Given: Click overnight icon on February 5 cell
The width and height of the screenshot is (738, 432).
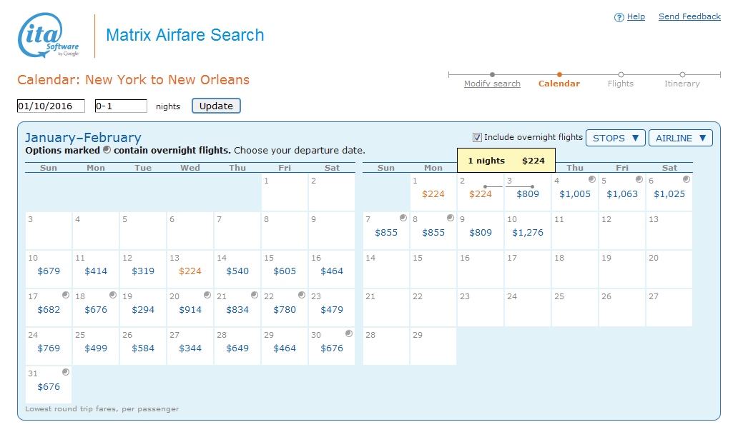Looking at the screenshot, I should (639, 179).
